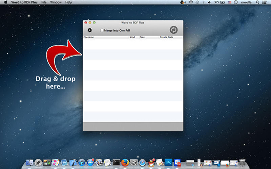Open the Bluetooth menu bar icon
The width and height of the screenshot is (271, 169).
(203, 2)
